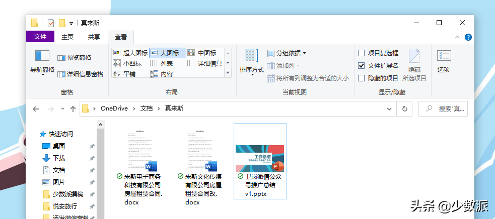Select 来斯电子商务科技有限公司房屋租赁合同.docx file
Image resolution: width=495 pixels, height=219 pixels.
pos(140,165)
